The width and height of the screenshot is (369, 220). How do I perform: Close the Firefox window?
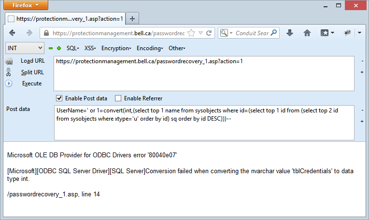356,5
